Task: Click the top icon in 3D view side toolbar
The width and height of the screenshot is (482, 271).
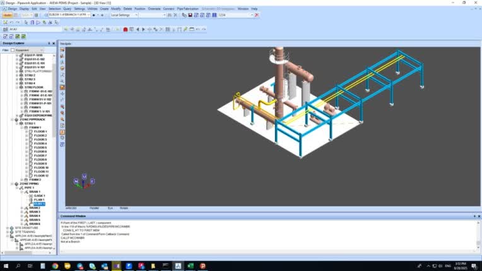Action: tap(62, 50)
